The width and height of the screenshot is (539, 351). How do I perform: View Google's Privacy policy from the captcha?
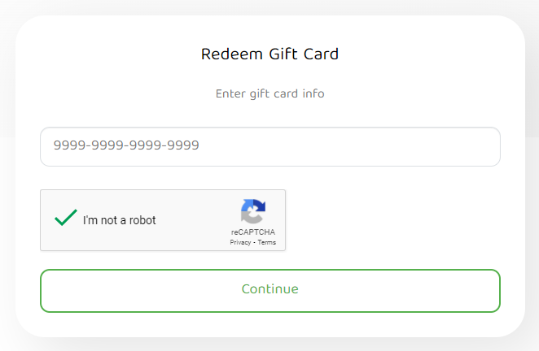[240, 242]
